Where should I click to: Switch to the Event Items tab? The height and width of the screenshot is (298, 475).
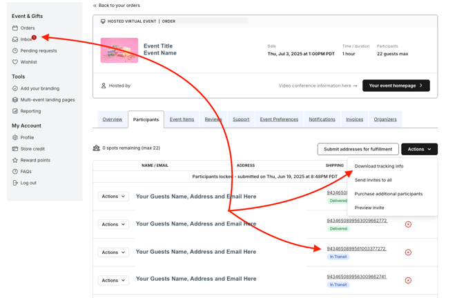click(182, 119)
